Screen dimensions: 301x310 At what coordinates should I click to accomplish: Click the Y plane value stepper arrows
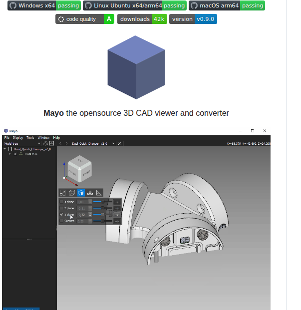click(90, 208)
